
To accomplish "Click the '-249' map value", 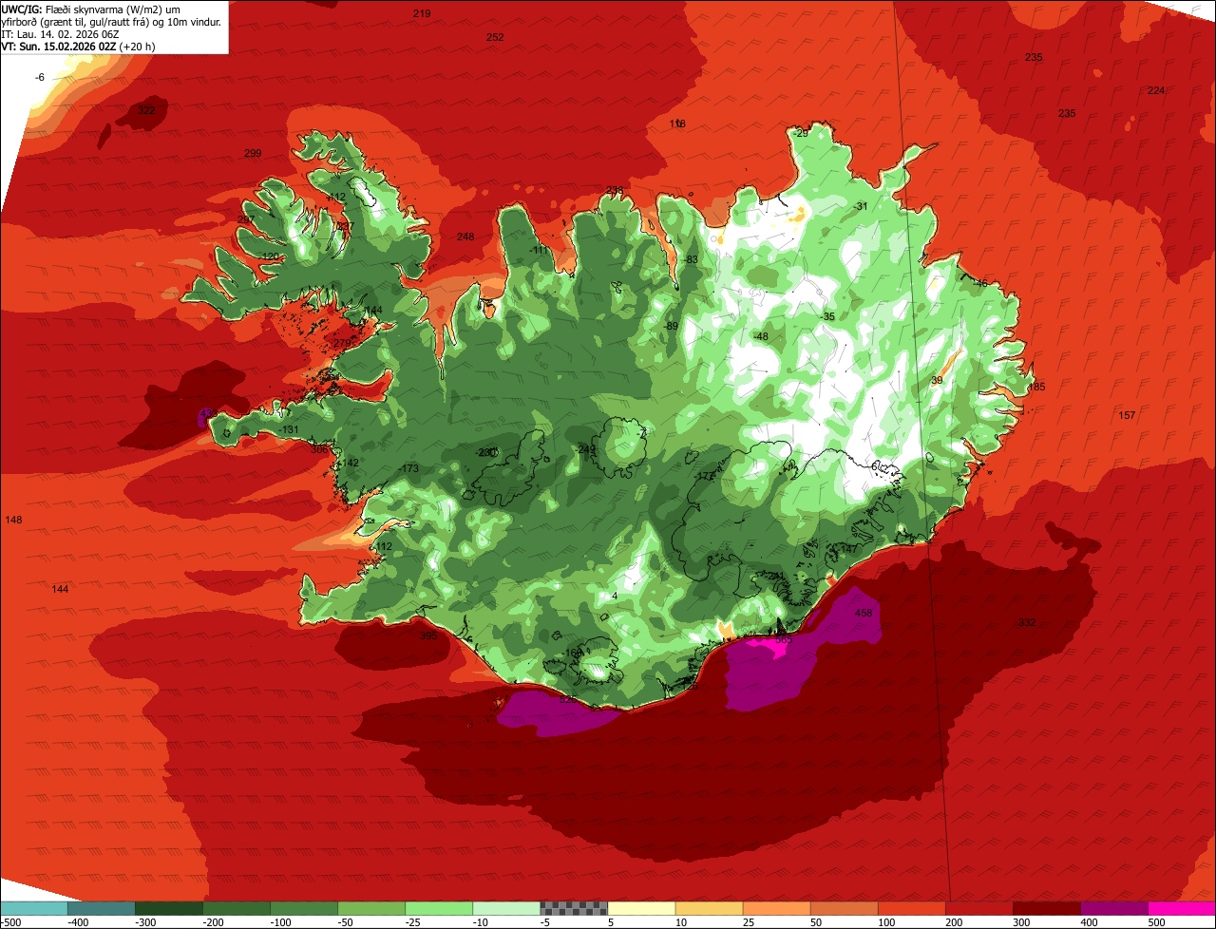I will (585, 449).
